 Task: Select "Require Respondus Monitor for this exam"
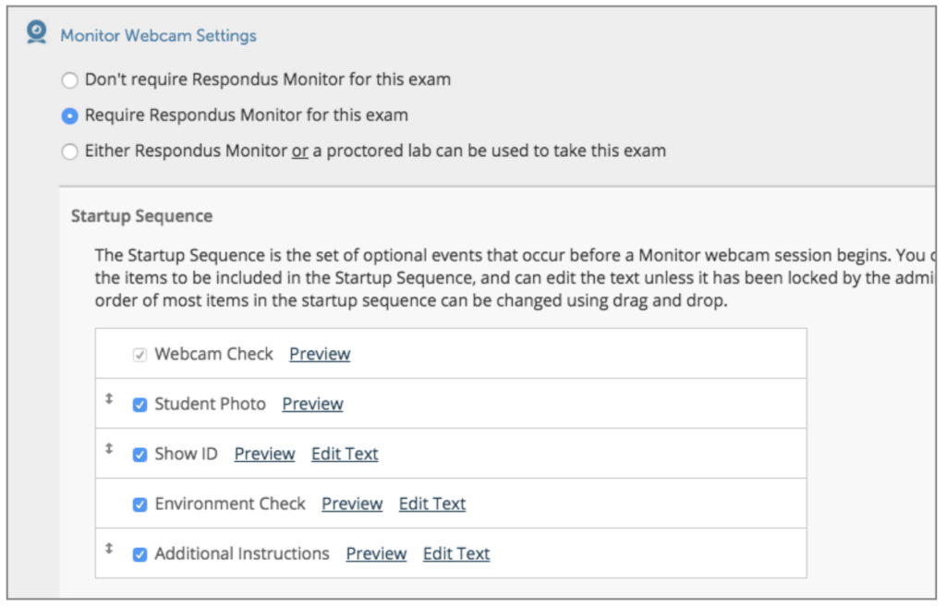coord(69,115)
